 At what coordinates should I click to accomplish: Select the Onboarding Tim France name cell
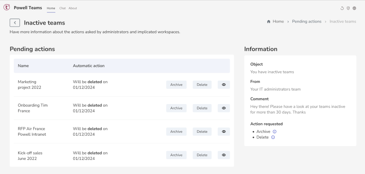33,108
